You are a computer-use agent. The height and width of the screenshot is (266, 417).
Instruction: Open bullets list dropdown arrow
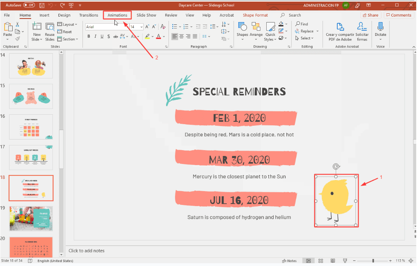pos(180,26)
